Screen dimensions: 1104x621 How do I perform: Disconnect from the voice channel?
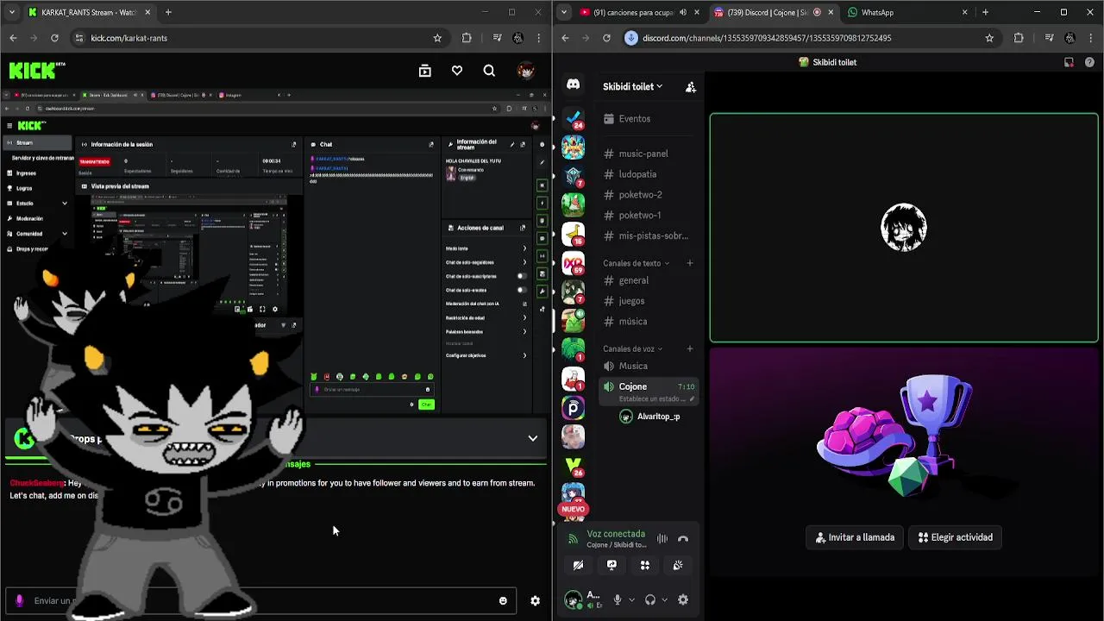click(x=683, y=538)
